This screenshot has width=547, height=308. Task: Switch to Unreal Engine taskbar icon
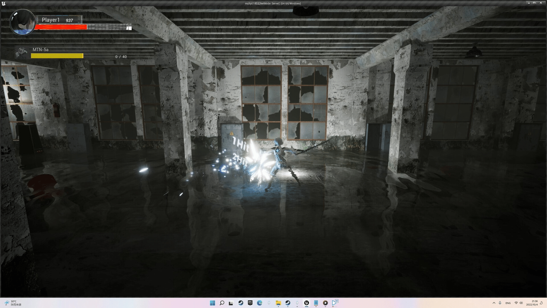pos(307,303)
